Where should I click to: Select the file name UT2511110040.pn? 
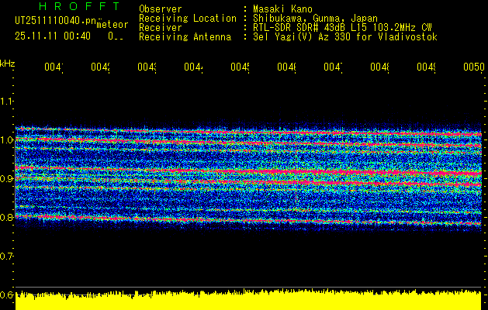(56, 21)
